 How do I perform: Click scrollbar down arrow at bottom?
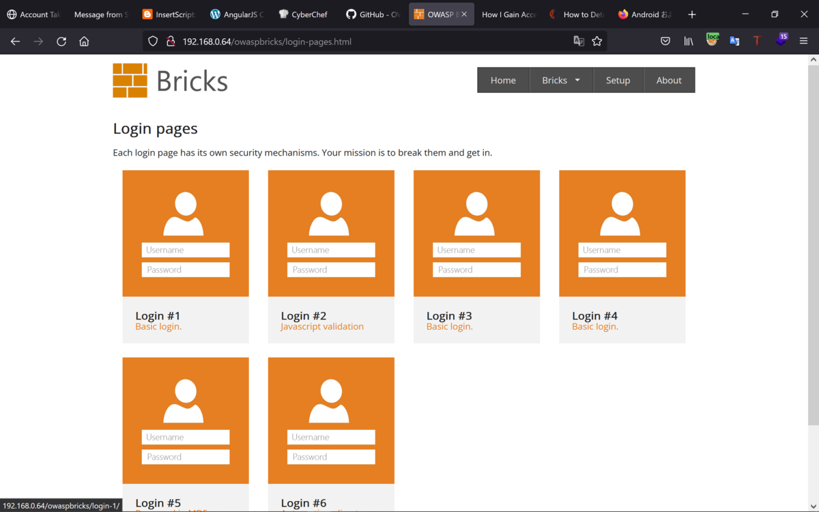tap(814, 507)
